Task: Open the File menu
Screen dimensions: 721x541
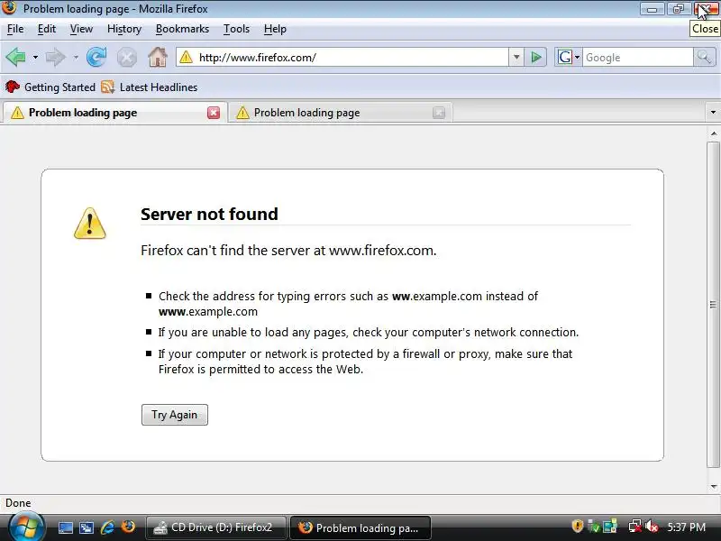Action: 15,29
